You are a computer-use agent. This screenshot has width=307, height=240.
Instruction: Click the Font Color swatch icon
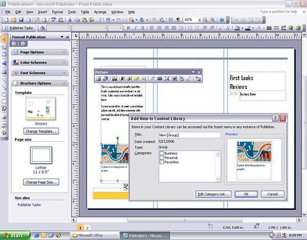258,28
